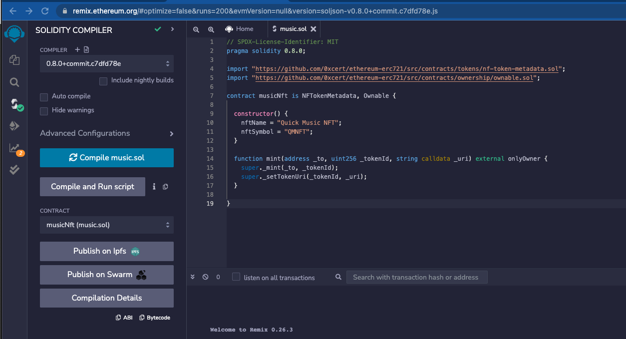Open the Solidity unit testing checkmark icon
Viewport: 626px width, 339px height.
14,170
